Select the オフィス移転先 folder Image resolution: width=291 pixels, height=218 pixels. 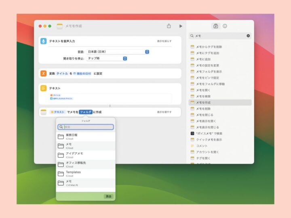tap(86, 164)
